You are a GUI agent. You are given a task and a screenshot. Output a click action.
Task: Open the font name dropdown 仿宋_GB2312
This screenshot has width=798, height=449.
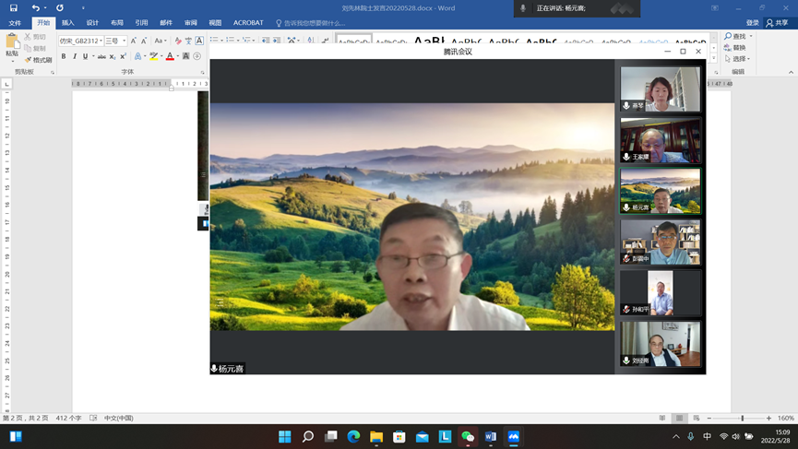pos(100,41)
